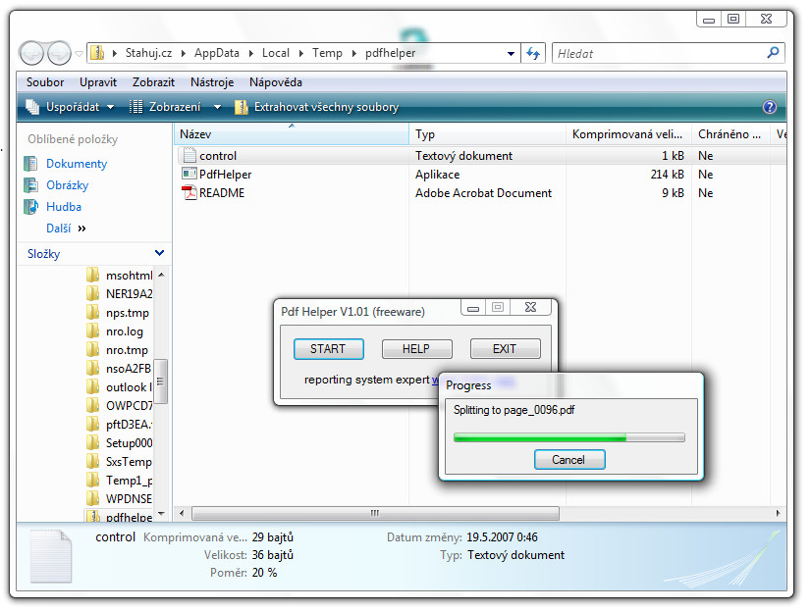811x611 pixels.
Task: Open the Nástroje menu
Action: coord(211,82)
